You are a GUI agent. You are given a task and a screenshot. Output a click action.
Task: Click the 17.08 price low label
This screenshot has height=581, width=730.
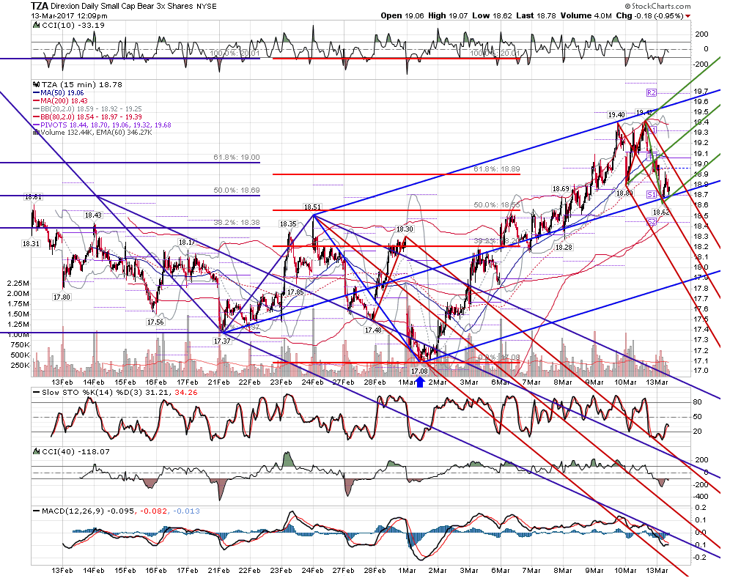click(419, 371)
